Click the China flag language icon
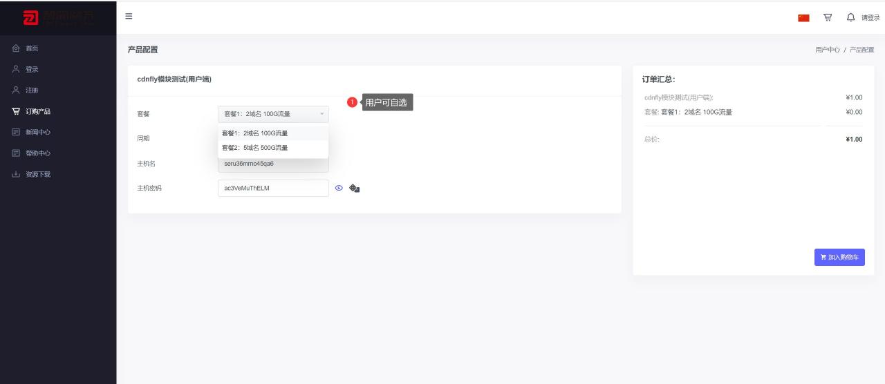 803,18
